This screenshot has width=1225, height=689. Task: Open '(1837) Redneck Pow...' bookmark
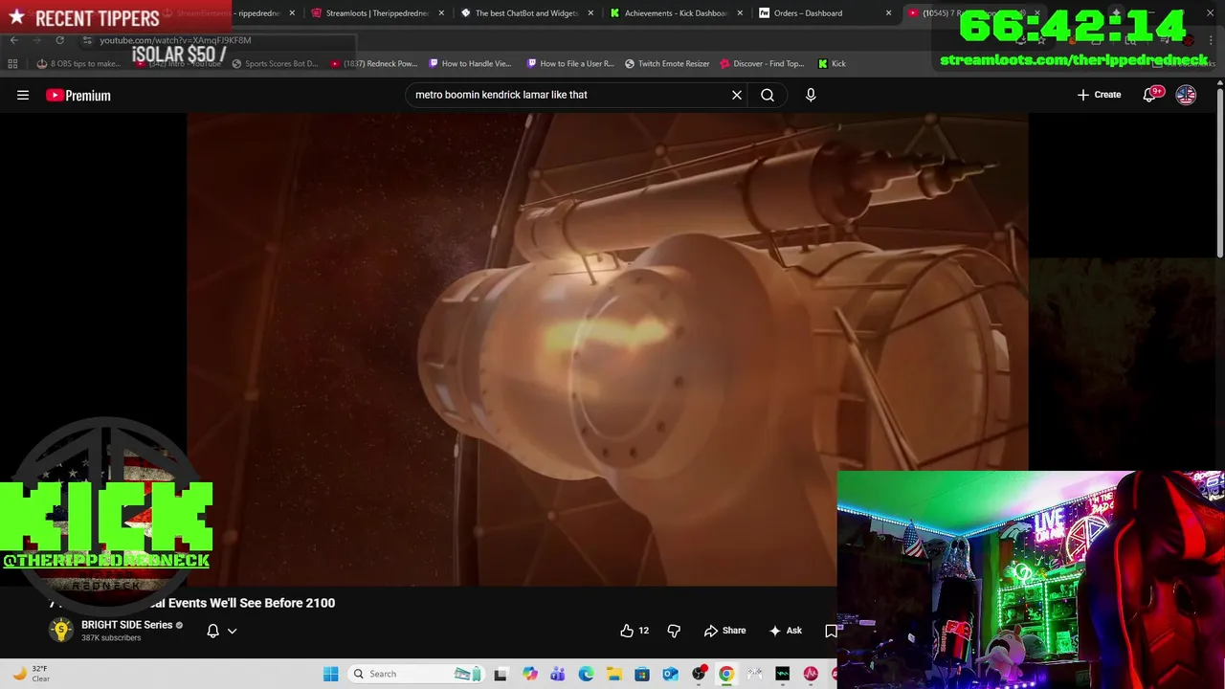pyautogui.click(x=374, y=64)
